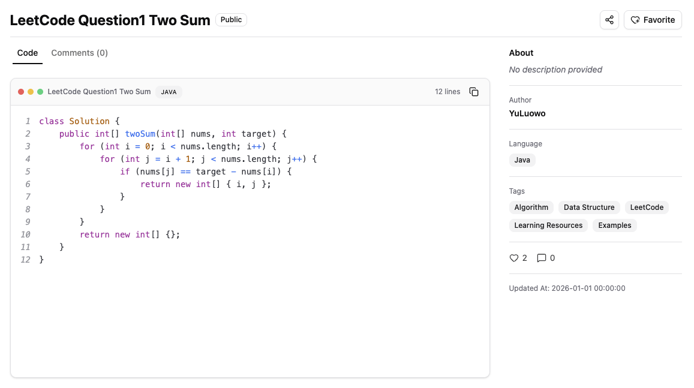Open the Data Structure tag

point(588,207)
